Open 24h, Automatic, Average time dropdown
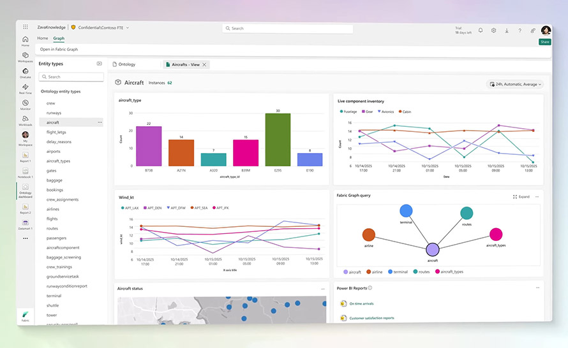Viewport: 568px width, 348px height. tap(515, 84)
